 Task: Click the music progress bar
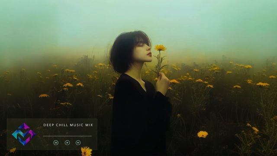[68, 136]
